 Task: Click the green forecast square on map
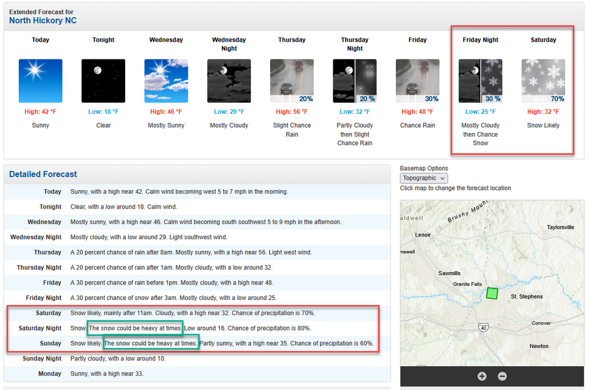click(492, 293)
